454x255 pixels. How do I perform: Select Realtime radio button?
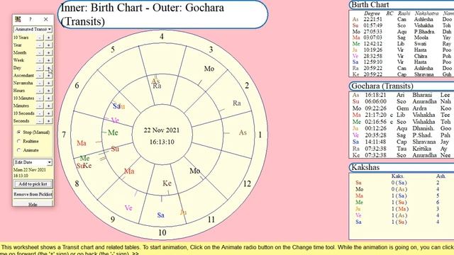click(19, 141)
